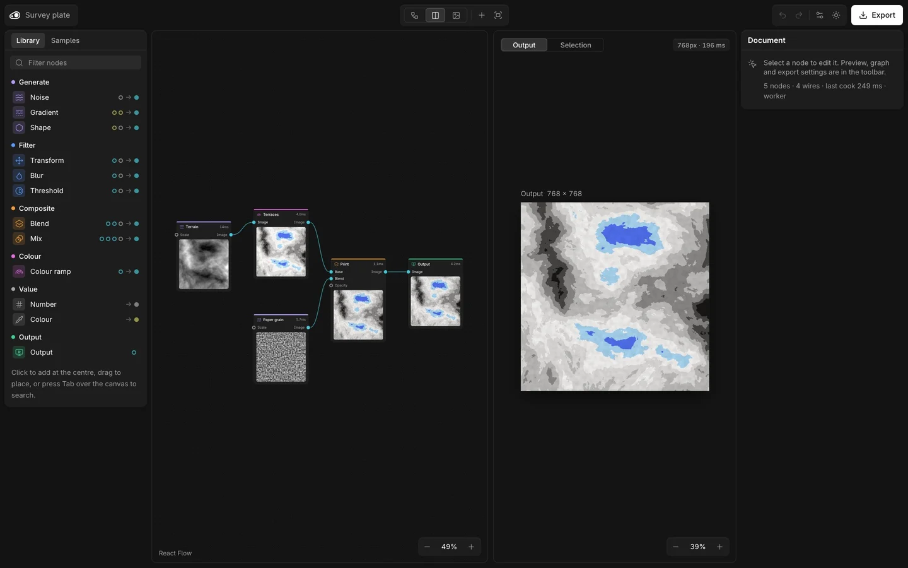Image resolution: width=908 pixels, height=568 pixels.
Task: Add a Transform node from library
Action: pyautogui.click(x=76, y=160)
